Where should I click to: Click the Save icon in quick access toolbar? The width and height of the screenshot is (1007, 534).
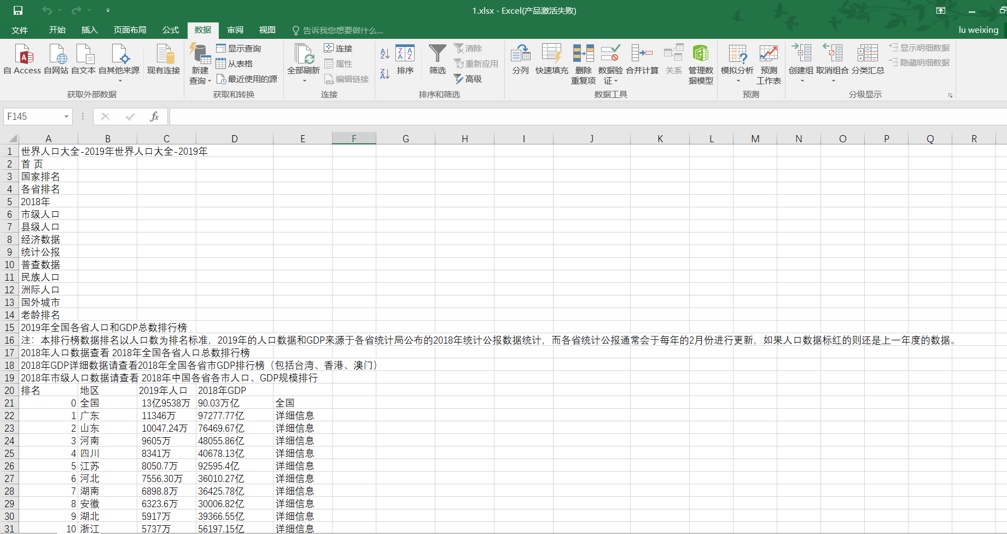click(18, 10)
